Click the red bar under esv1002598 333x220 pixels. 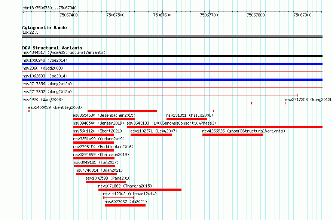coord(106,182)
